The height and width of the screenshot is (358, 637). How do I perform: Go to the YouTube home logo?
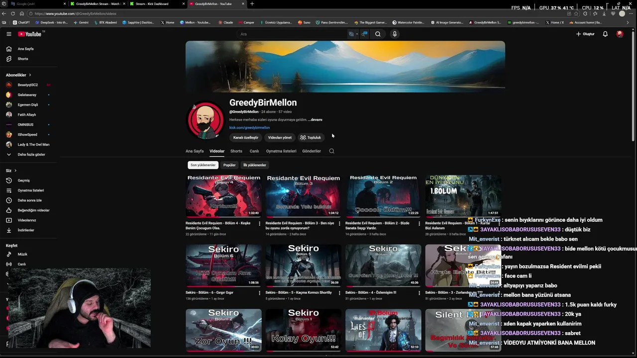30,34
